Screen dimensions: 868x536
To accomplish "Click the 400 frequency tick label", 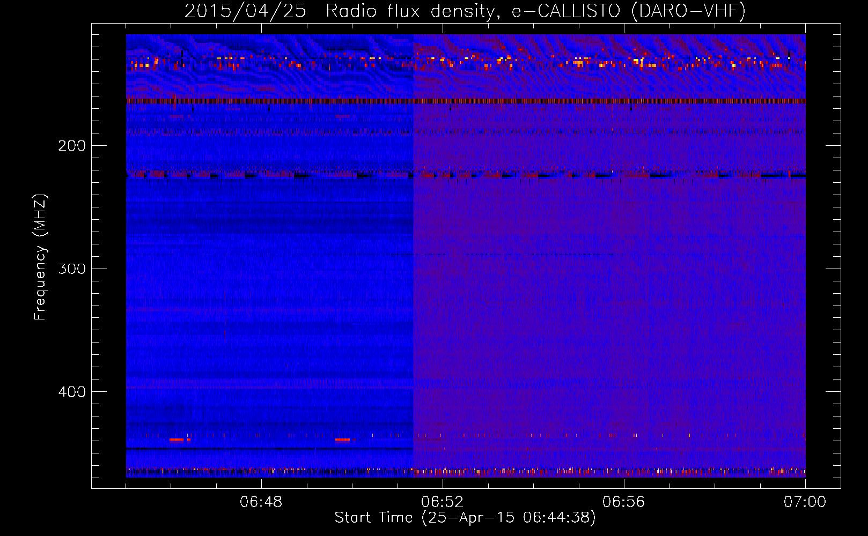I will 72,392.
